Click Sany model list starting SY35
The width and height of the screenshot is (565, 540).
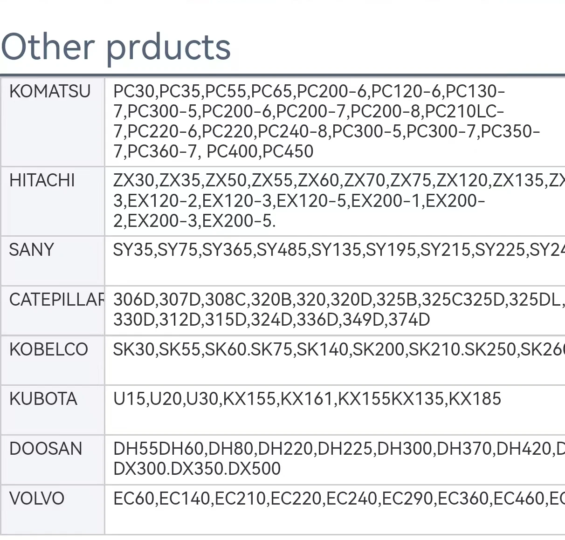tap(338, 250)
